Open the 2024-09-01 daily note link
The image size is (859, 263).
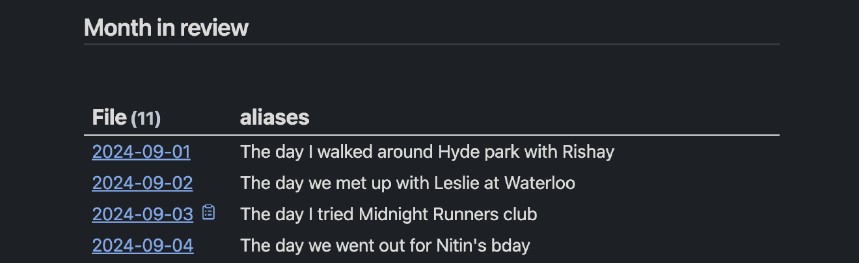click(141, 152)
